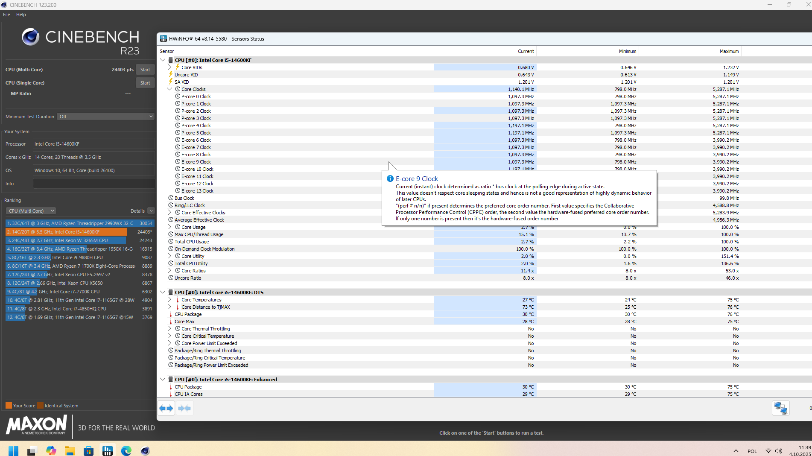Expand the Core Temperatures sensor group
This screenshot has height=456, width=812.
[169, 300]
